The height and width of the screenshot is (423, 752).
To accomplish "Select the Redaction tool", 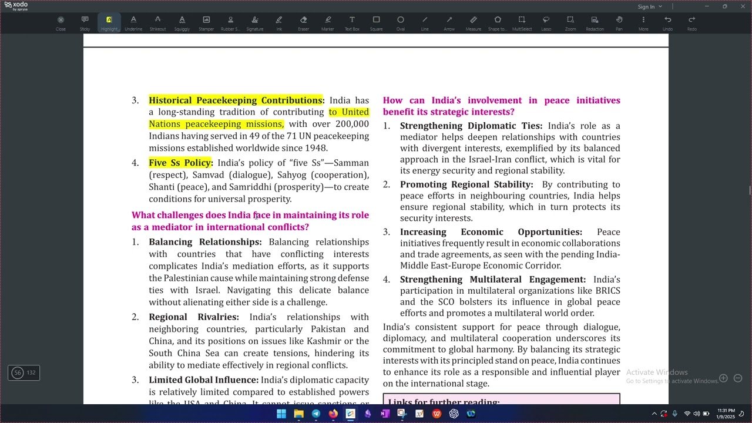I will (x=595, y=23).
